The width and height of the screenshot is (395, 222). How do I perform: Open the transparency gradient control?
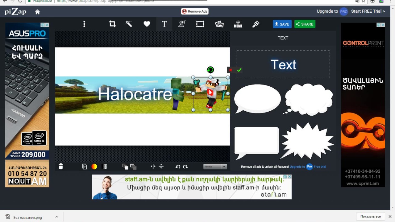click(104, 166)
